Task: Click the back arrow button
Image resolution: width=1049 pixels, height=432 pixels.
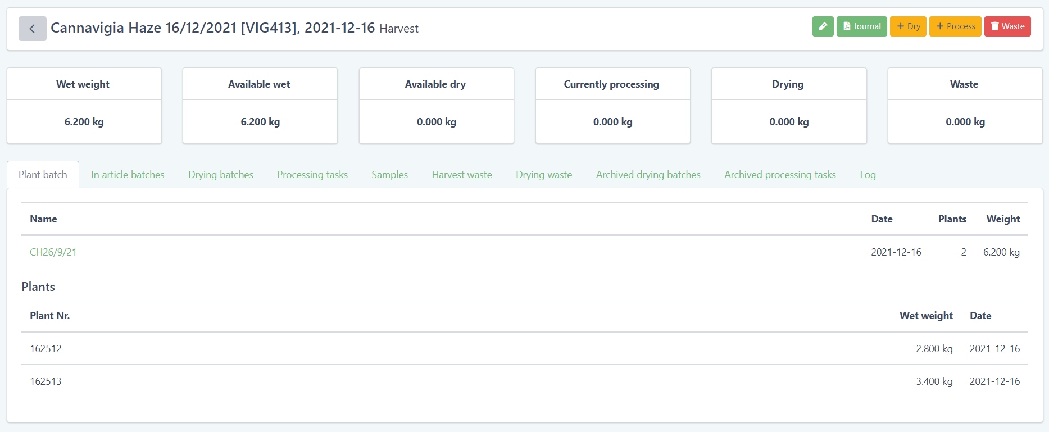Action: 32,29
